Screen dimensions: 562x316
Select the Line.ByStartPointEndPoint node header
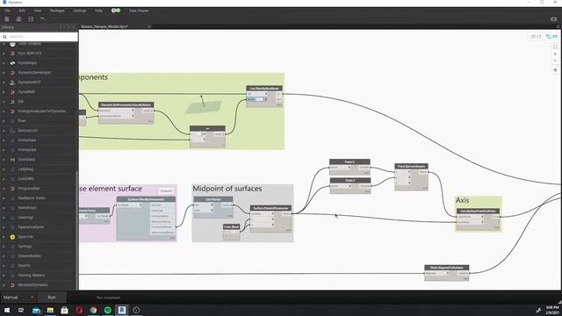coord(478,212)
